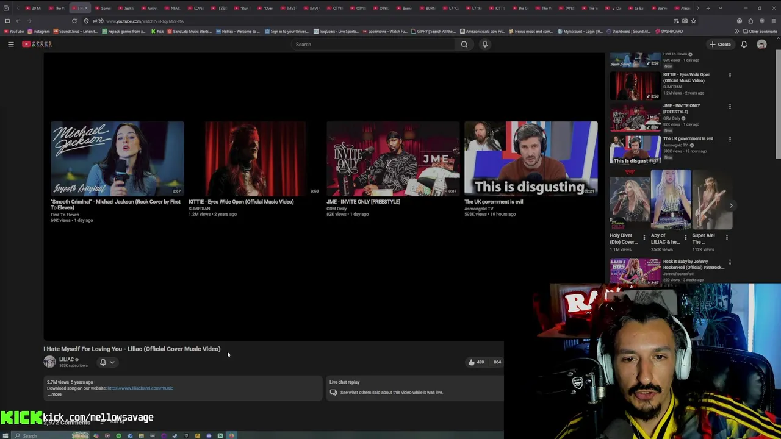Open more options for 'The UK government is evil'
This screenshot has height=439, width=781.
point(730,140)
